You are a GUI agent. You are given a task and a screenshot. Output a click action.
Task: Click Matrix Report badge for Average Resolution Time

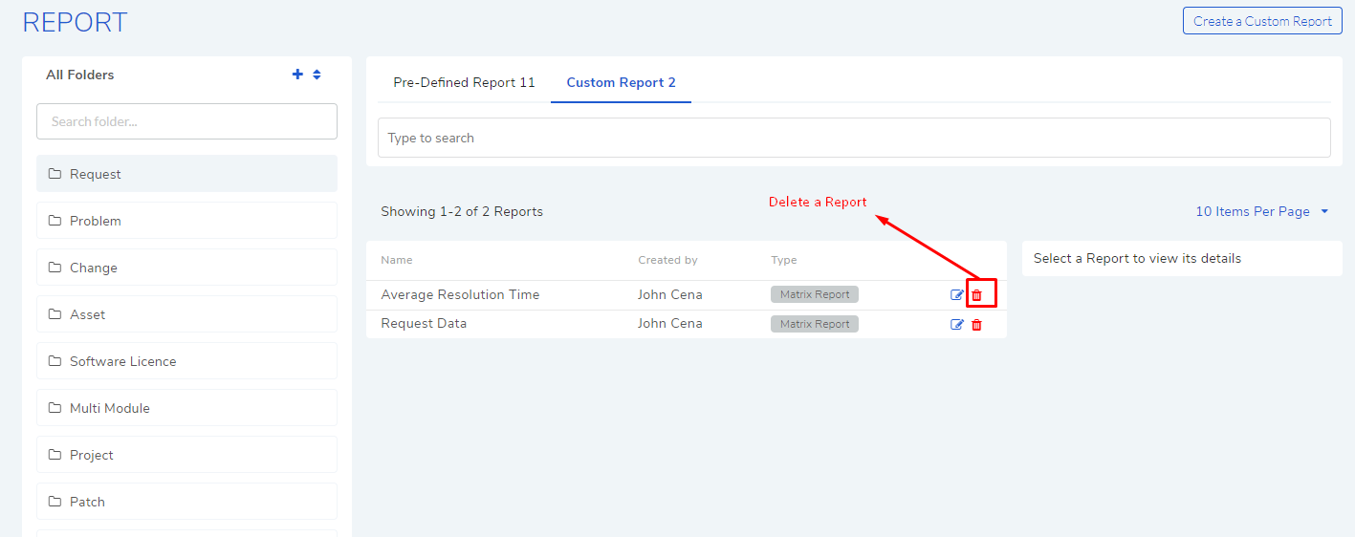point(815,294)
